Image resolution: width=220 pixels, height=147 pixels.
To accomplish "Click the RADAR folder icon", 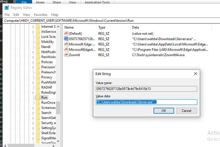I will pos(38,87).
